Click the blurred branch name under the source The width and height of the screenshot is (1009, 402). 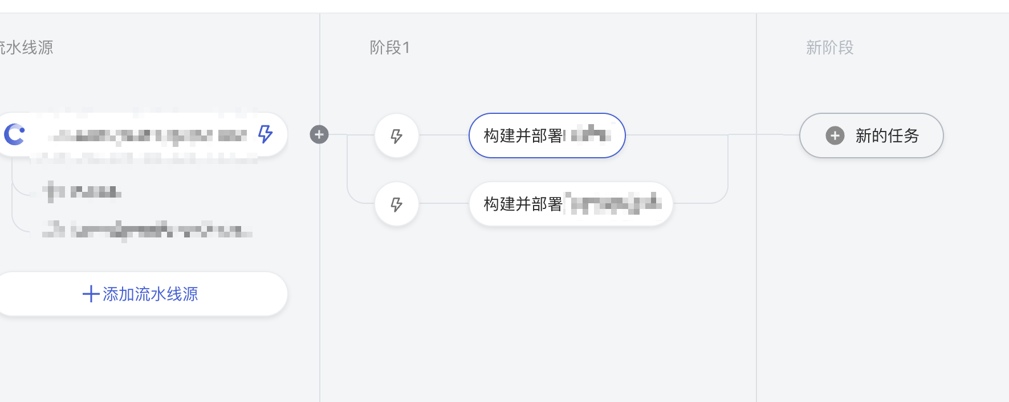[x=95, y=192]
